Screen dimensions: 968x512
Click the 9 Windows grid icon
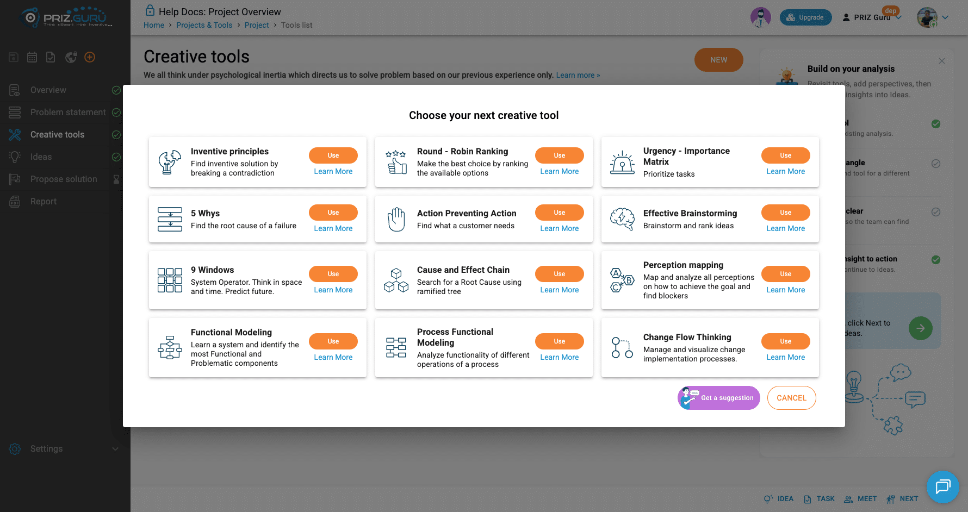click(170, 280)
